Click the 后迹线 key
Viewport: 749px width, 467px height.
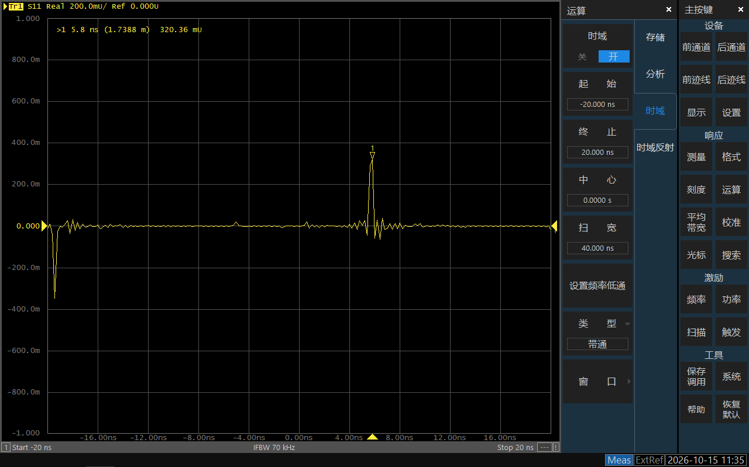click(x=731, y=80)
